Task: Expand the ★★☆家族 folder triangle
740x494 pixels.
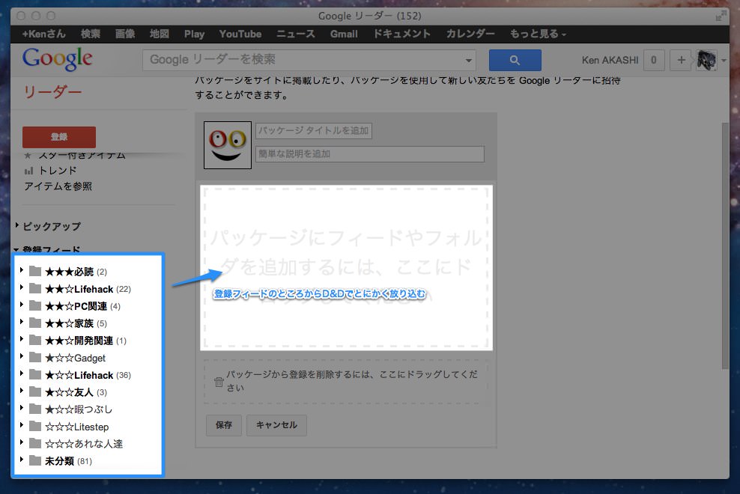Action: pos(21,322)
